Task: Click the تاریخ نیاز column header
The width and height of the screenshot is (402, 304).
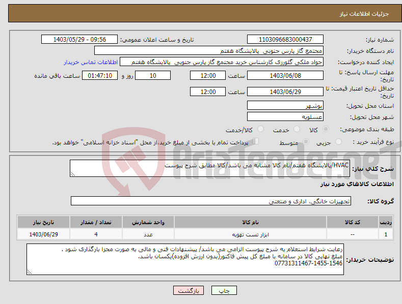Action: point(43,222)
